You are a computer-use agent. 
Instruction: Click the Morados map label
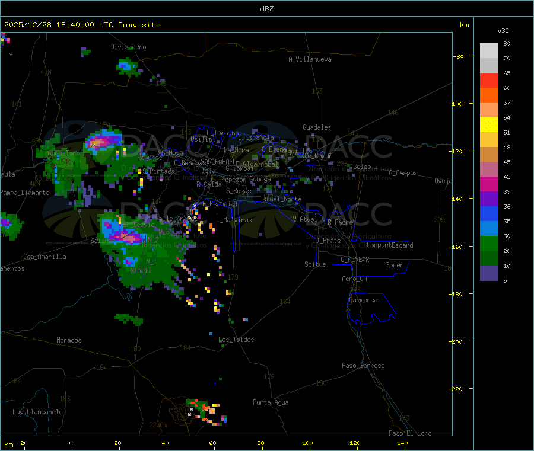[69, 340]
